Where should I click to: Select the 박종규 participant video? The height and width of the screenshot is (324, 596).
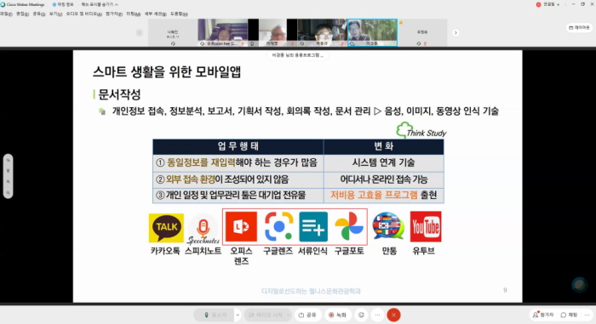(x=322, y=32)
